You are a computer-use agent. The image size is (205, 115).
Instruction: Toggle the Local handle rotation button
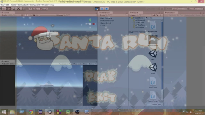coord(43,9)
